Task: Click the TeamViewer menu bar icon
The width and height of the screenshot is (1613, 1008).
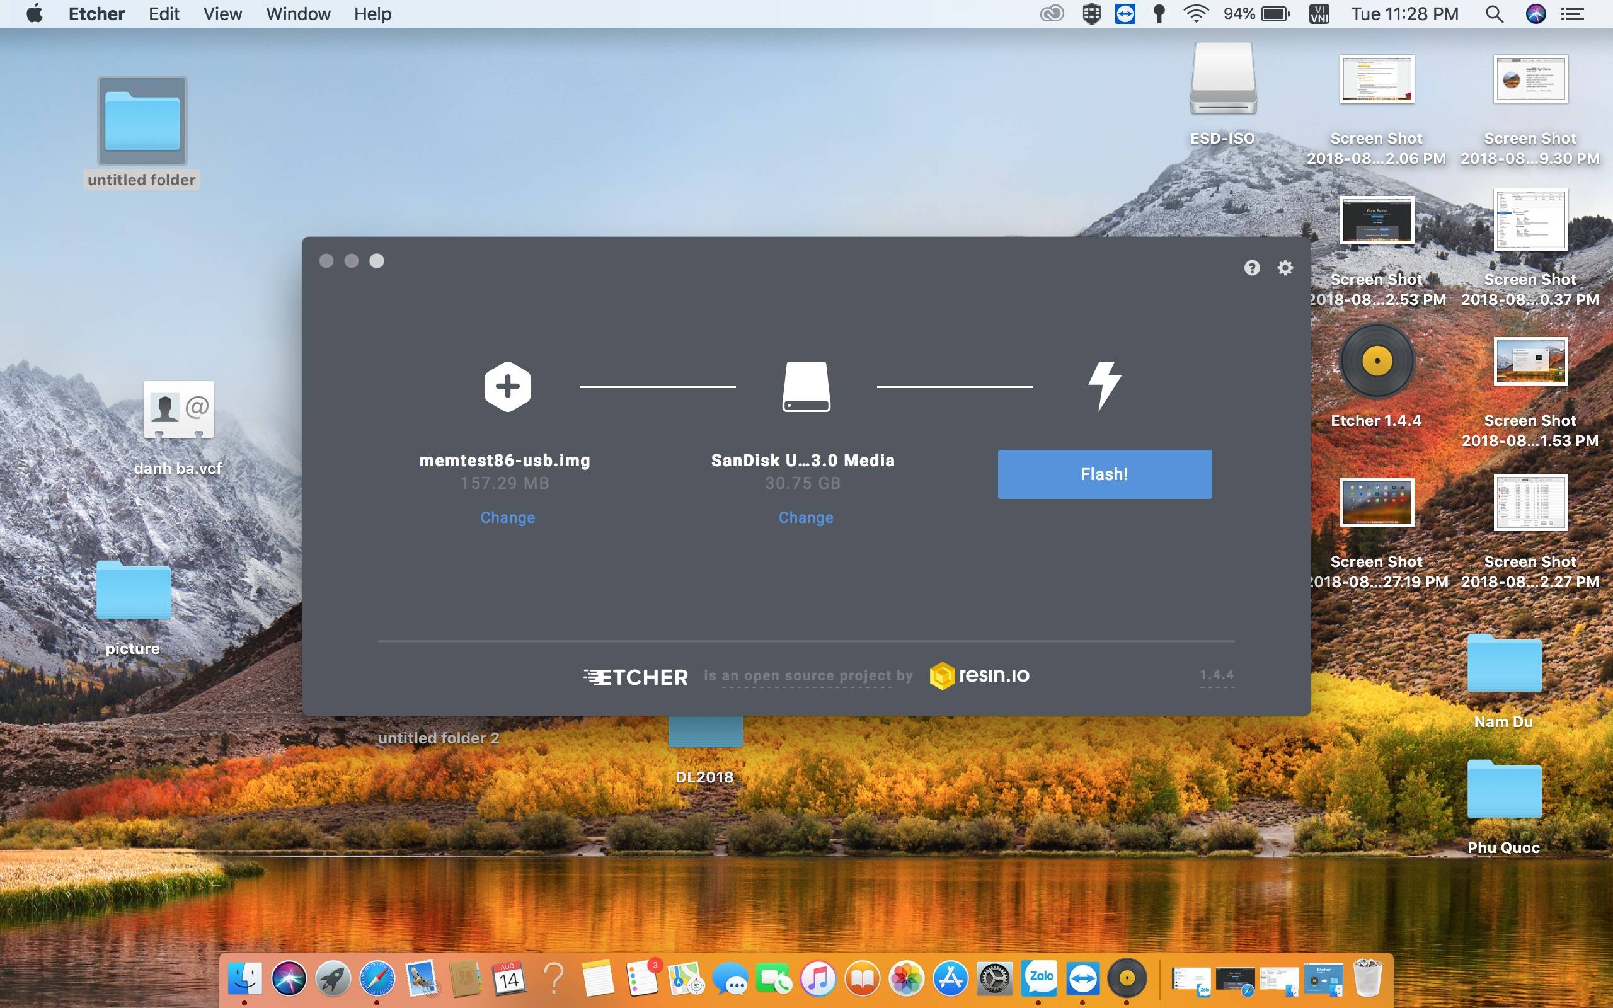Action: point(1125,14)
